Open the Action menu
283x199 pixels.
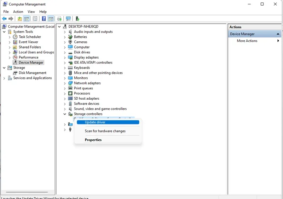[x=18, y=12]
